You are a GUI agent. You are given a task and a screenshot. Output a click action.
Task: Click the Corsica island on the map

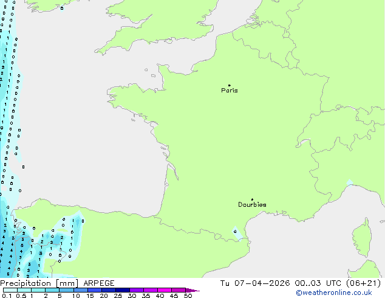[362, 238]
